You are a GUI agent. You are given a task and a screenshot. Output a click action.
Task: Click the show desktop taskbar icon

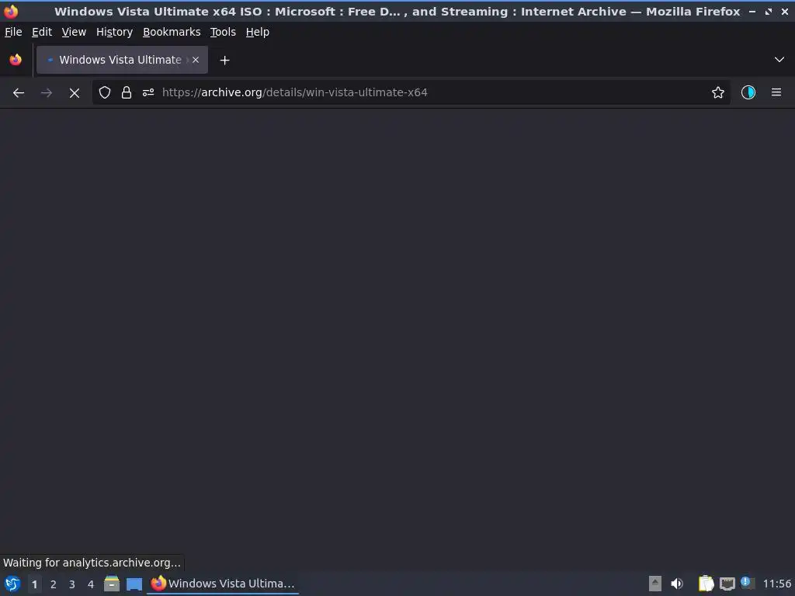tap(134, 584)
